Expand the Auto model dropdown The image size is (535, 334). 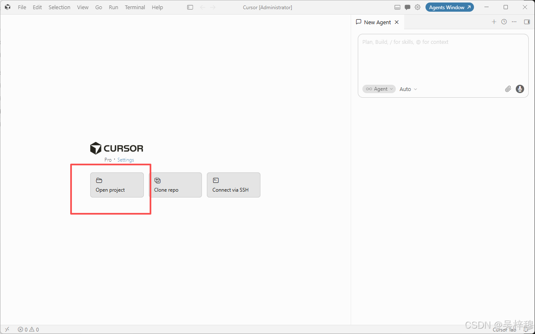[x=408, y=89]
